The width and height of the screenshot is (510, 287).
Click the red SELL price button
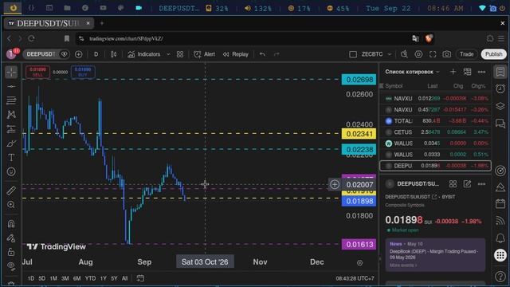click(37, 72)
